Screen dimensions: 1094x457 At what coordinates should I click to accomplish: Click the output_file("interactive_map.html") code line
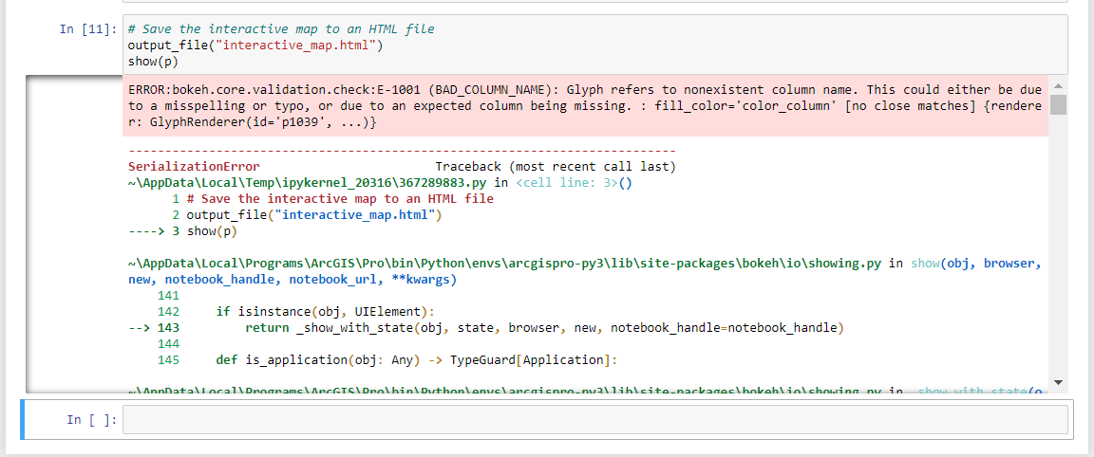[x=256, y=46]
